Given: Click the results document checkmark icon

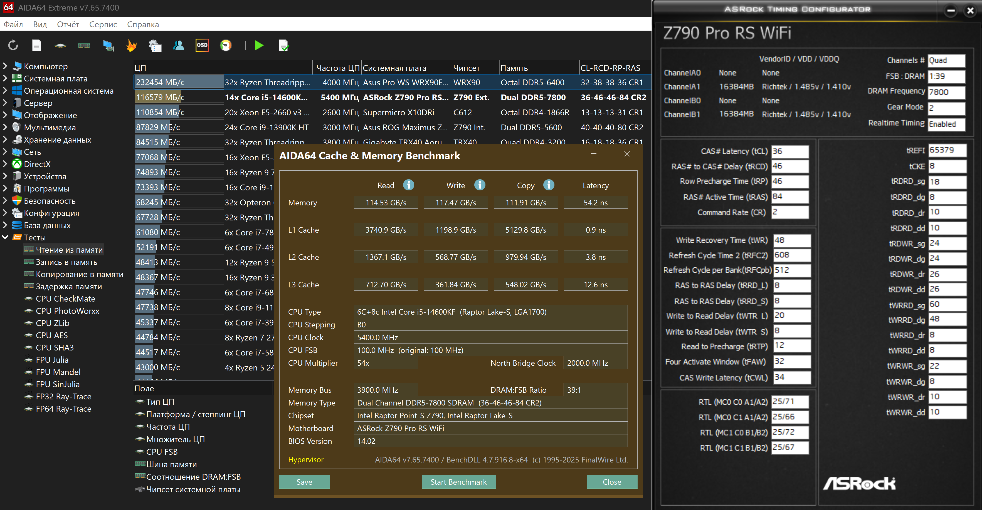Looking at the screenshot, I should 284,45.
